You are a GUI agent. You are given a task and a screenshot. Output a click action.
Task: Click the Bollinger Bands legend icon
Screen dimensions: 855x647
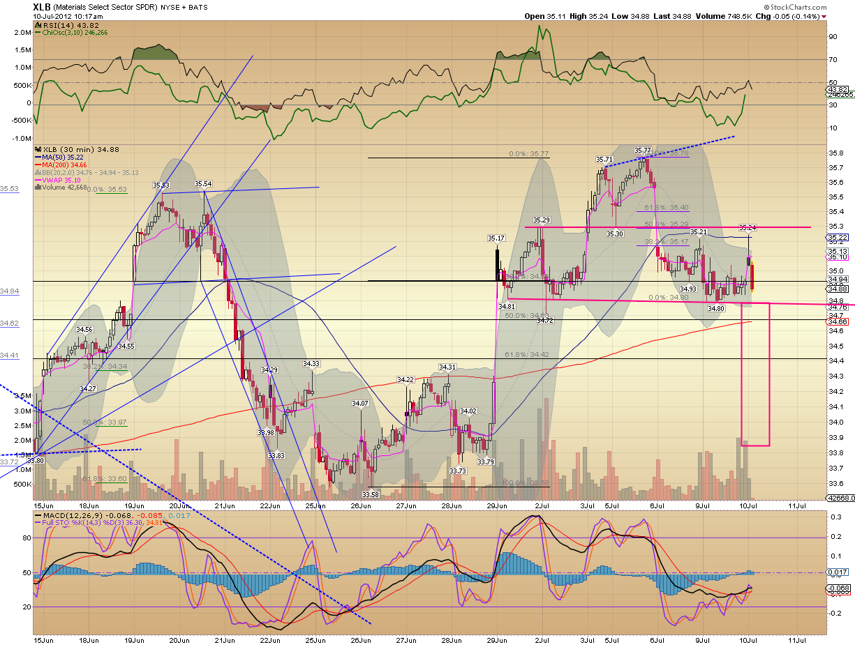coord(38,172)
